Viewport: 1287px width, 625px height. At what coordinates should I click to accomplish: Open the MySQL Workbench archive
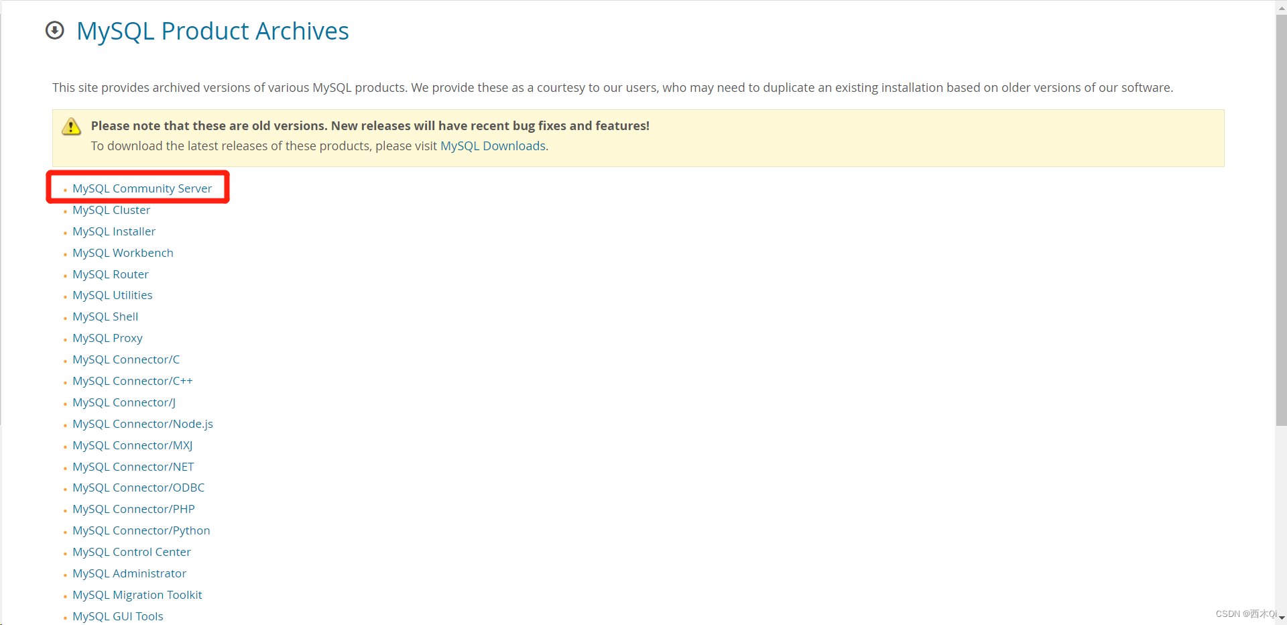coord(123,253)
